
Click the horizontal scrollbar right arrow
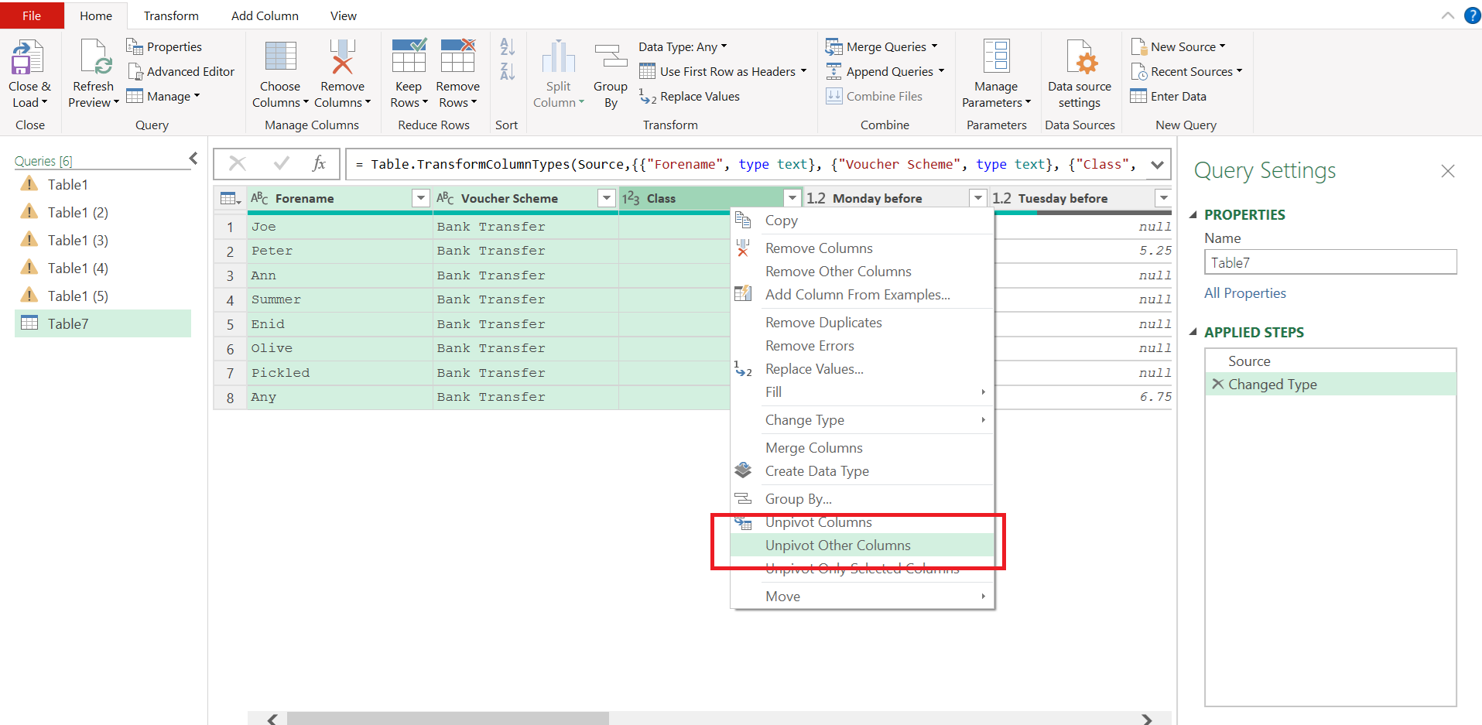click(x=1147, y=719)
